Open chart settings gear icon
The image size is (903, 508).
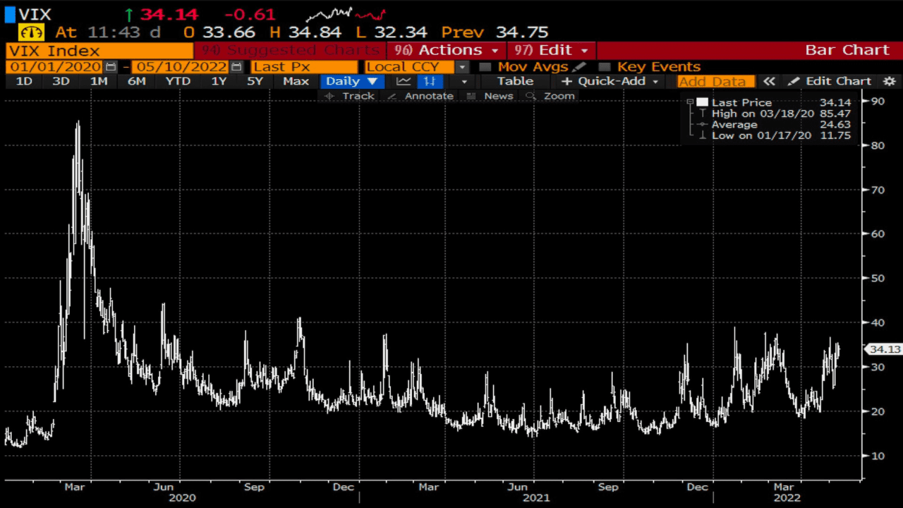coord(890,81)
